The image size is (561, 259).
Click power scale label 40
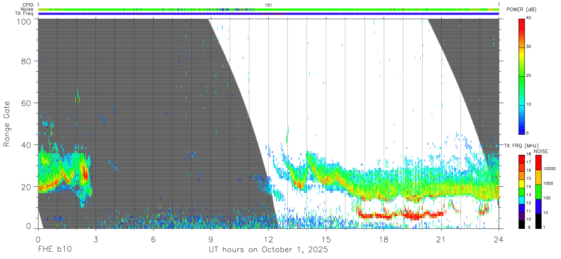pos(529,18)
